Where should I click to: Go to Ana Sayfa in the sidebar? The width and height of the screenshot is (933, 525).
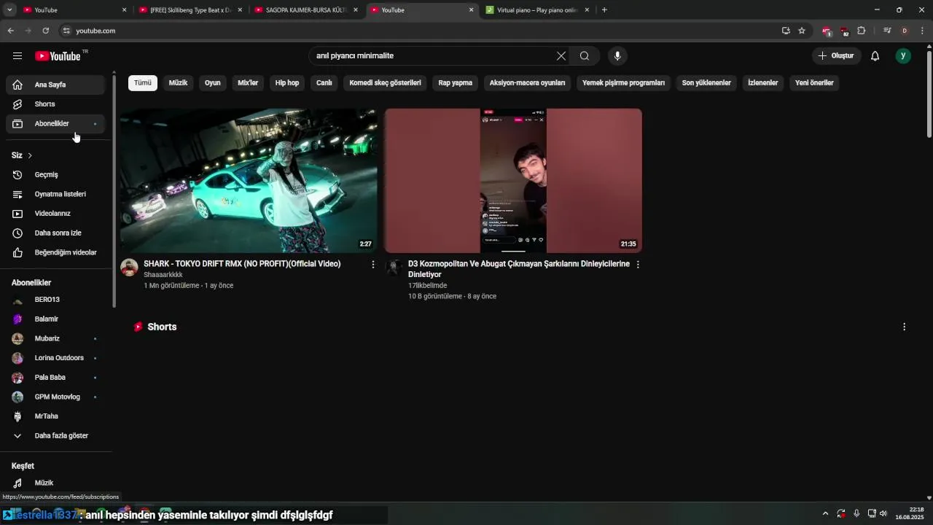point(55,85)
